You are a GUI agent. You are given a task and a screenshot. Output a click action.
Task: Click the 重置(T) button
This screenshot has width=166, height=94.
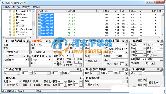(x=142, y=80)
